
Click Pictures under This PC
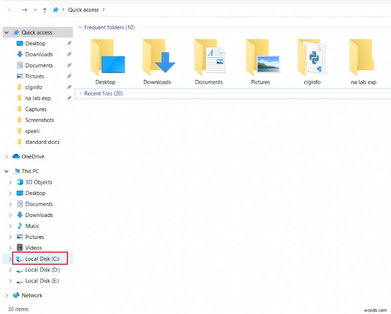pos(34,237)
